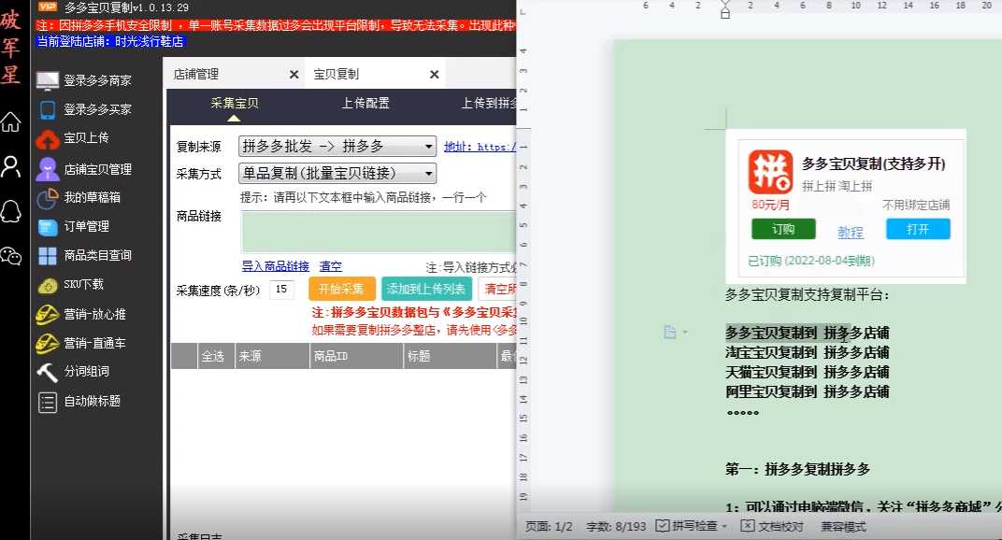Click the 登录多多买家 phone icon
The height and width of the screenshot is (540, 1002).
[x=48, y=110]
